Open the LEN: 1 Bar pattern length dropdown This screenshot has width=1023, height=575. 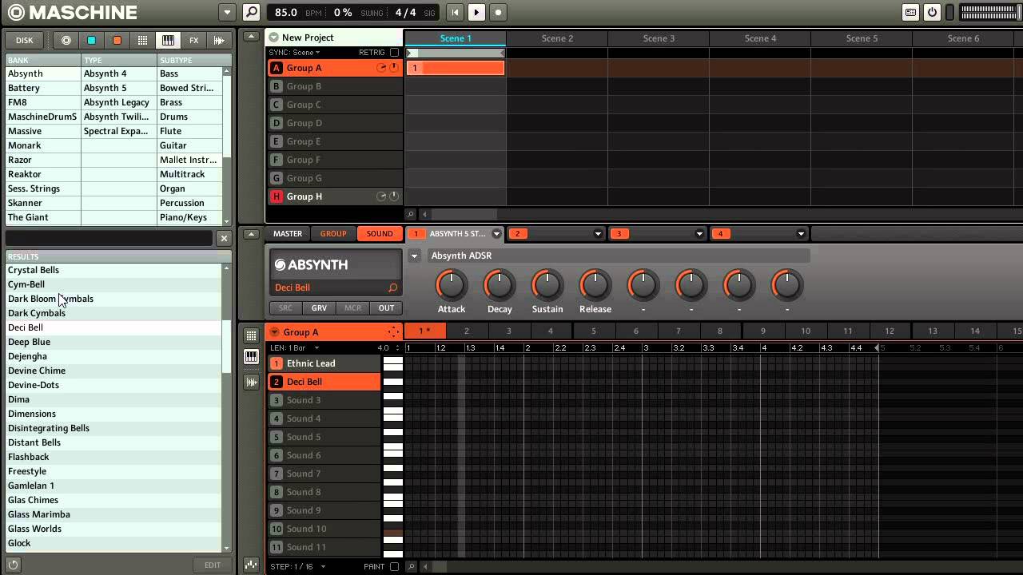pyautogui.click(x=295, y=348)
